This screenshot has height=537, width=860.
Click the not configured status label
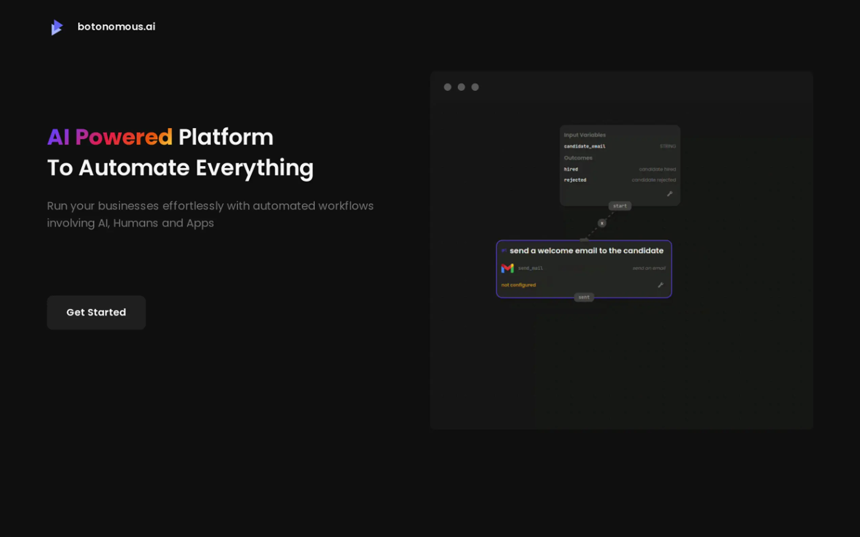518,285
